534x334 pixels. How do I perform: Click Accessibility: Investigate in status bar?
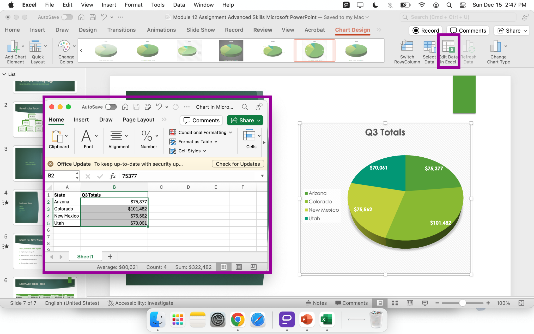(x=141, y=303)
